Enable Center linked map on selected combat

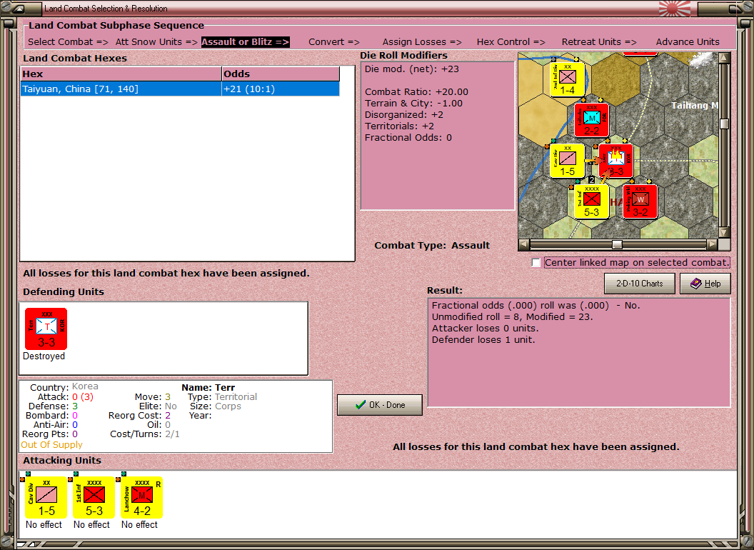(x=536, y=263)
